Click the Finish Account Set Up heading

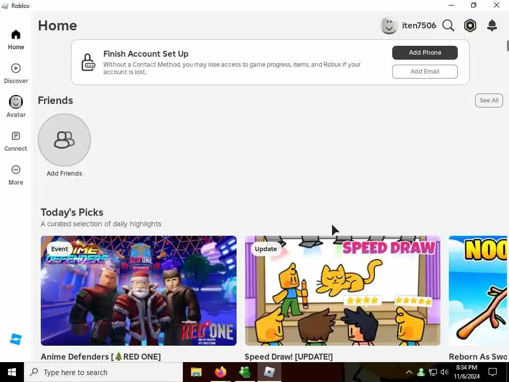pyautogui.click(x=146, y=54)
